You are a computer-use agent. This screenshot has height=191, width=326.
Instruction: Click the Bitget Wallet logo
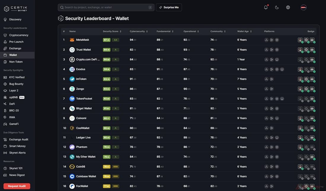coord(72,108)
